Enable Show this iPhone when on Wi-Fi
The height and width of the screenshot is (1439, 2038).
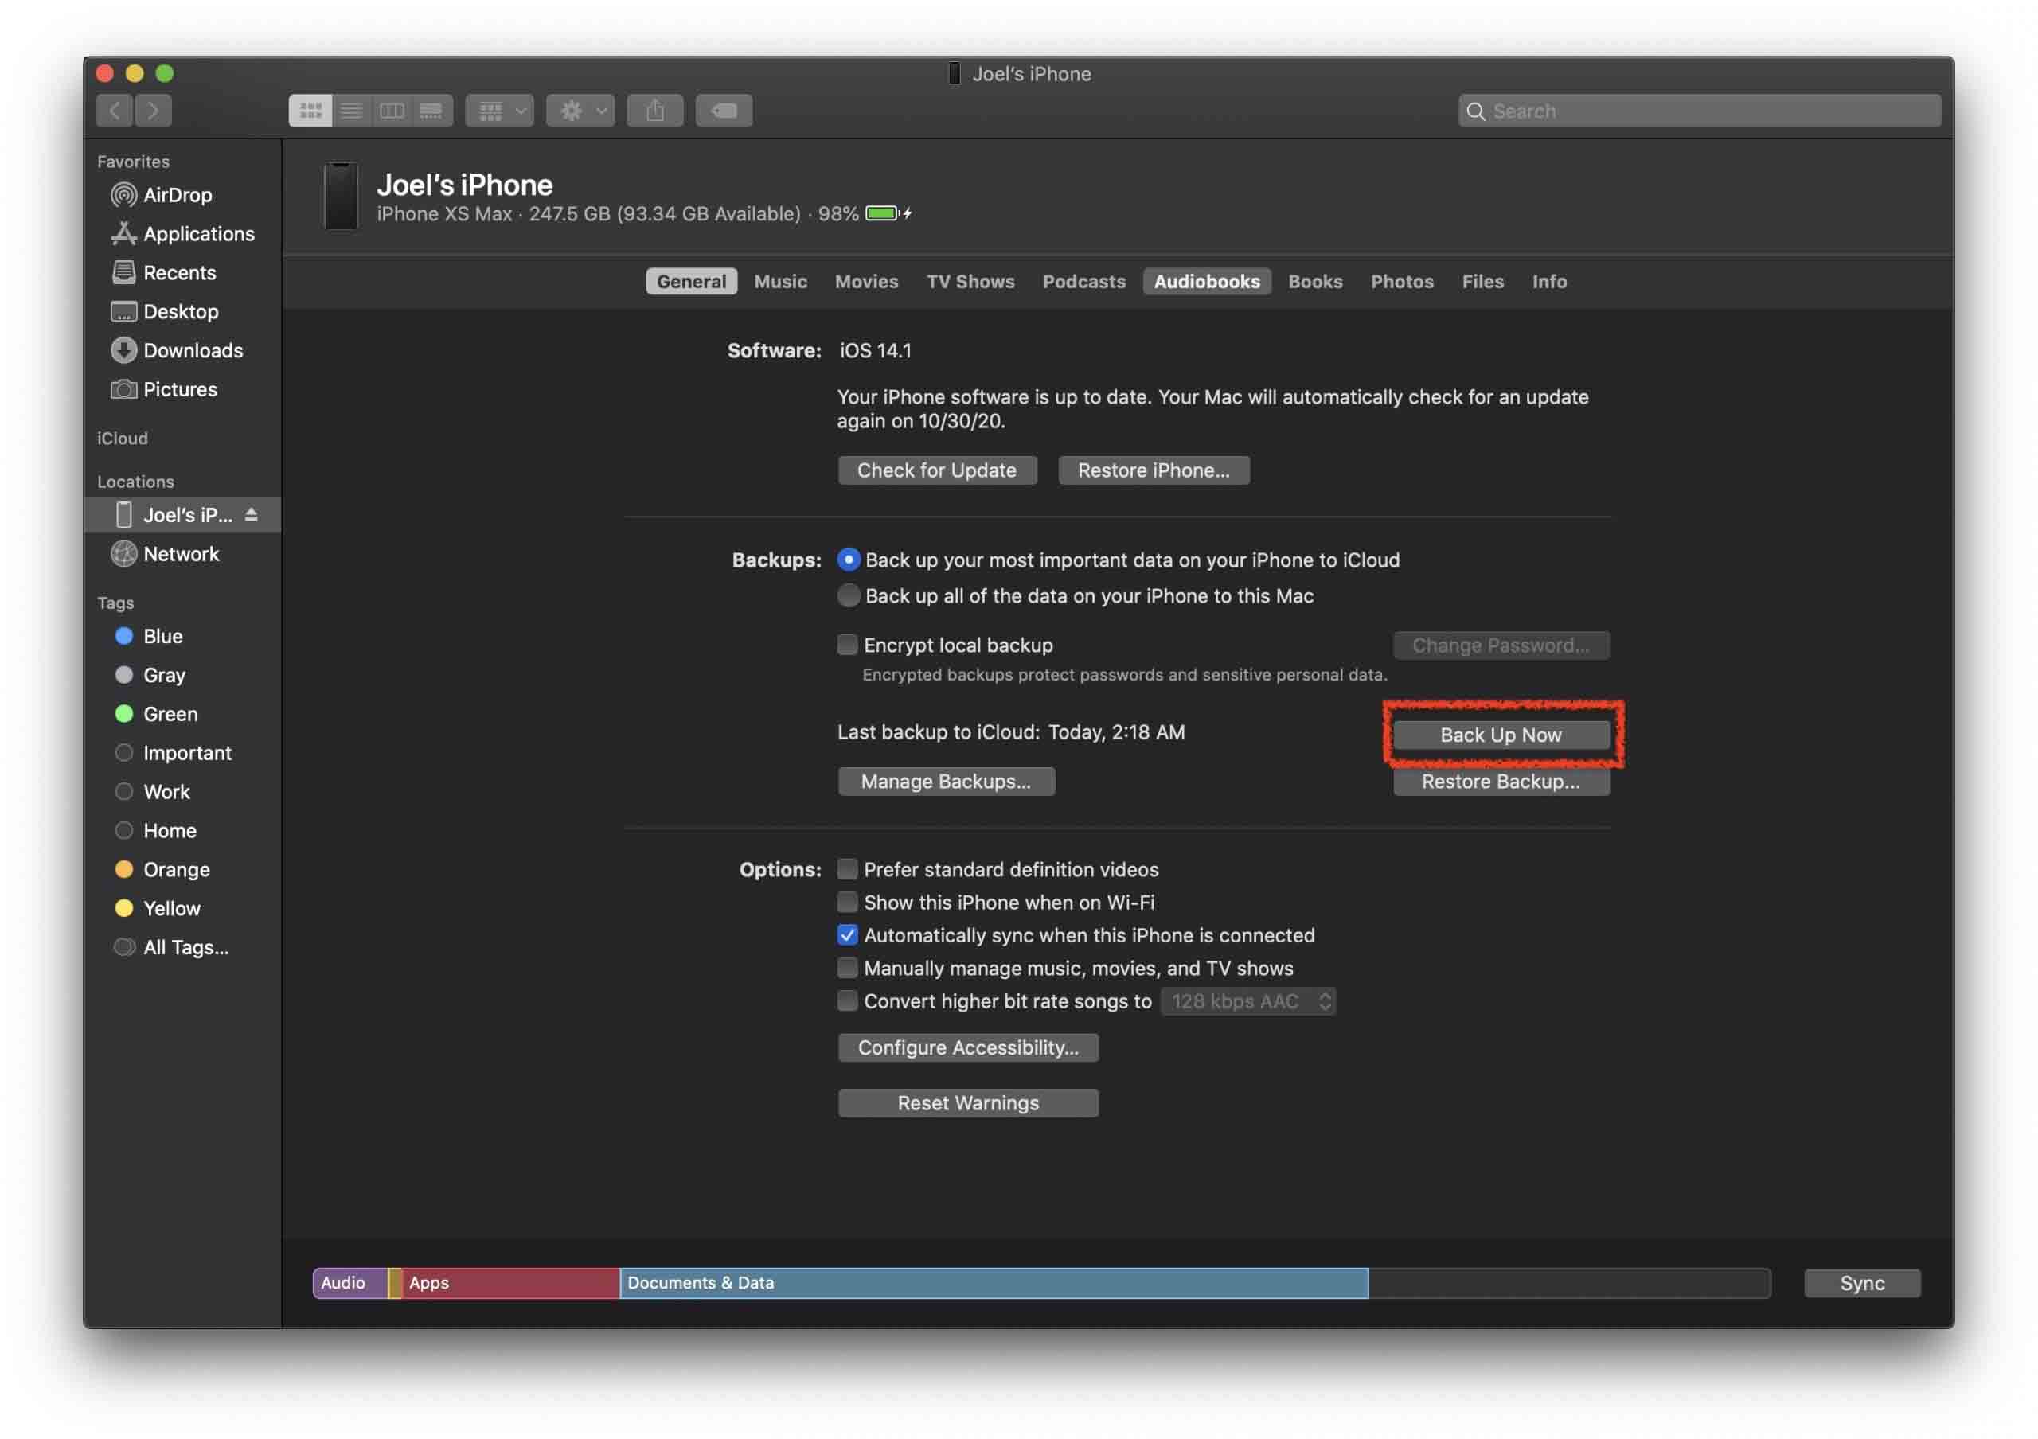click(848, 903)
